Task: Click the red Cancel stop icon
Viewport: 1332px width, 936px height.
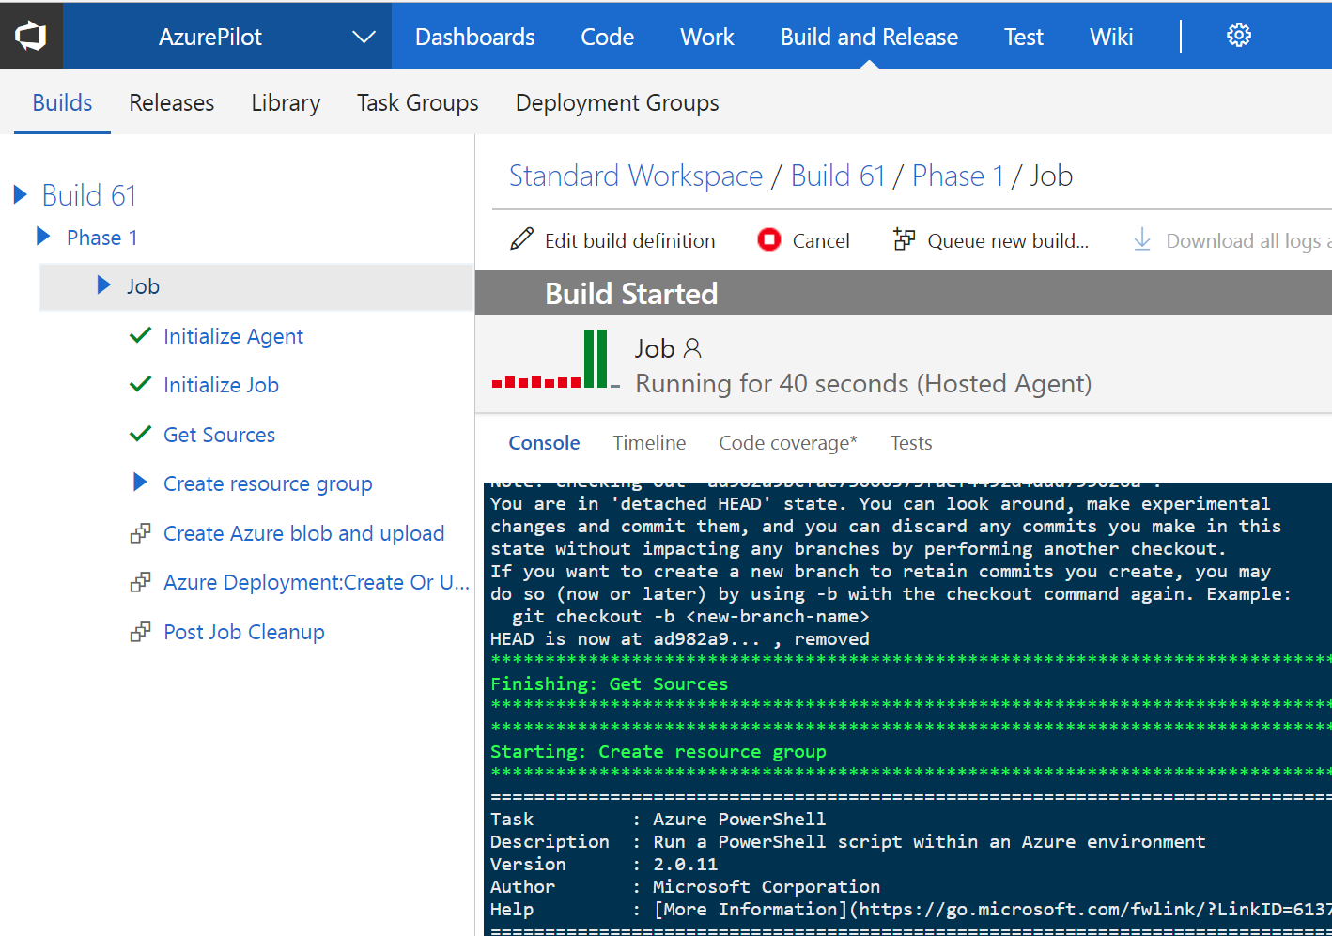Action: (769, 239)
